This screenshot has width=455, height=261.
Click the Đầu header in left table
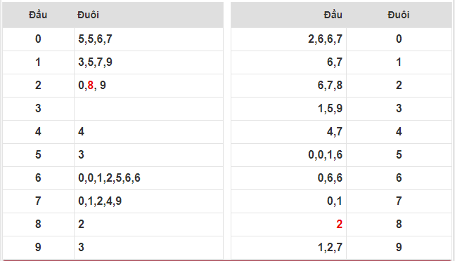tap(38, 15)
